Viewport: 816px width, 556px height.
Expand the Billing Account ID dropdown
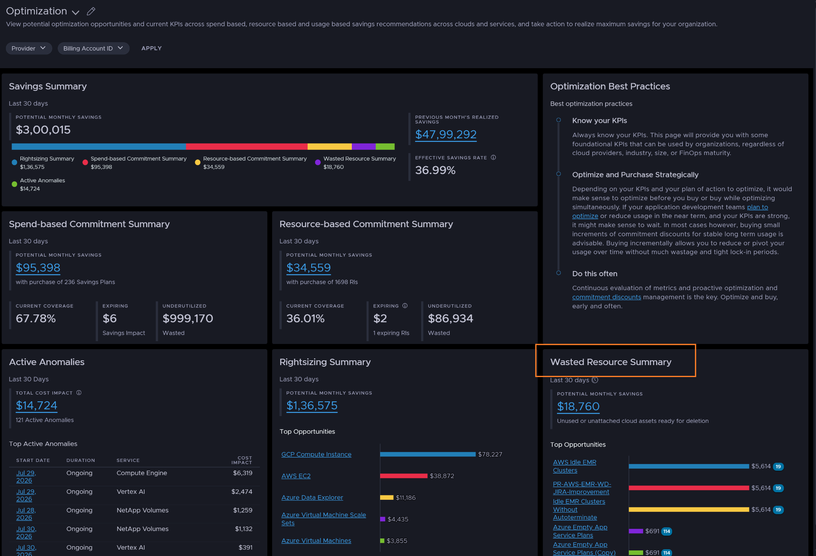click(x=93, y=48)
